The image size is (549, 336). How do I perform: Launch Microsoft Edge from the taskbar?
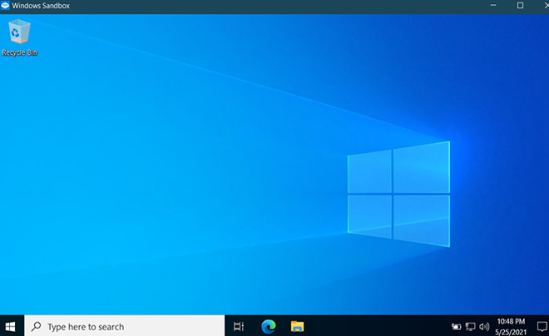pyautogui.click(x=269, y=327)
